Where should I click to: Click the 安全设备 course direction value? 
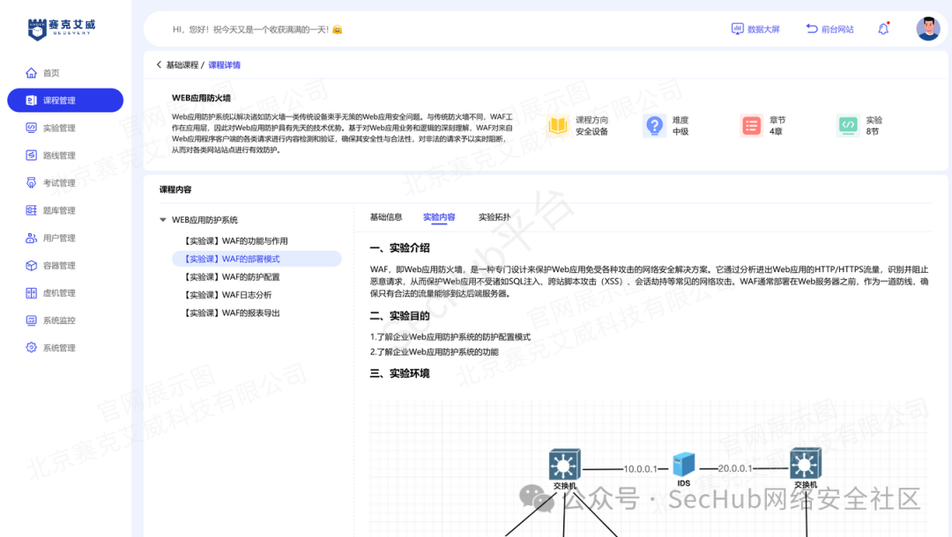point(591,131)
